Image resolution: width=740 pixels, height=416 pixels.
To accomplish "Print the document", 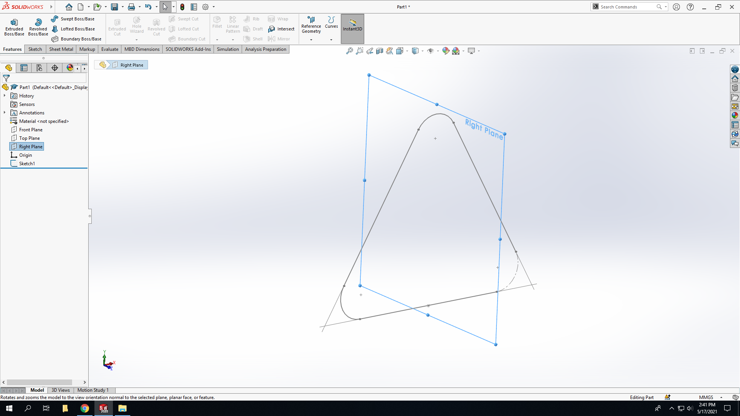I will [x=131, y=7].
